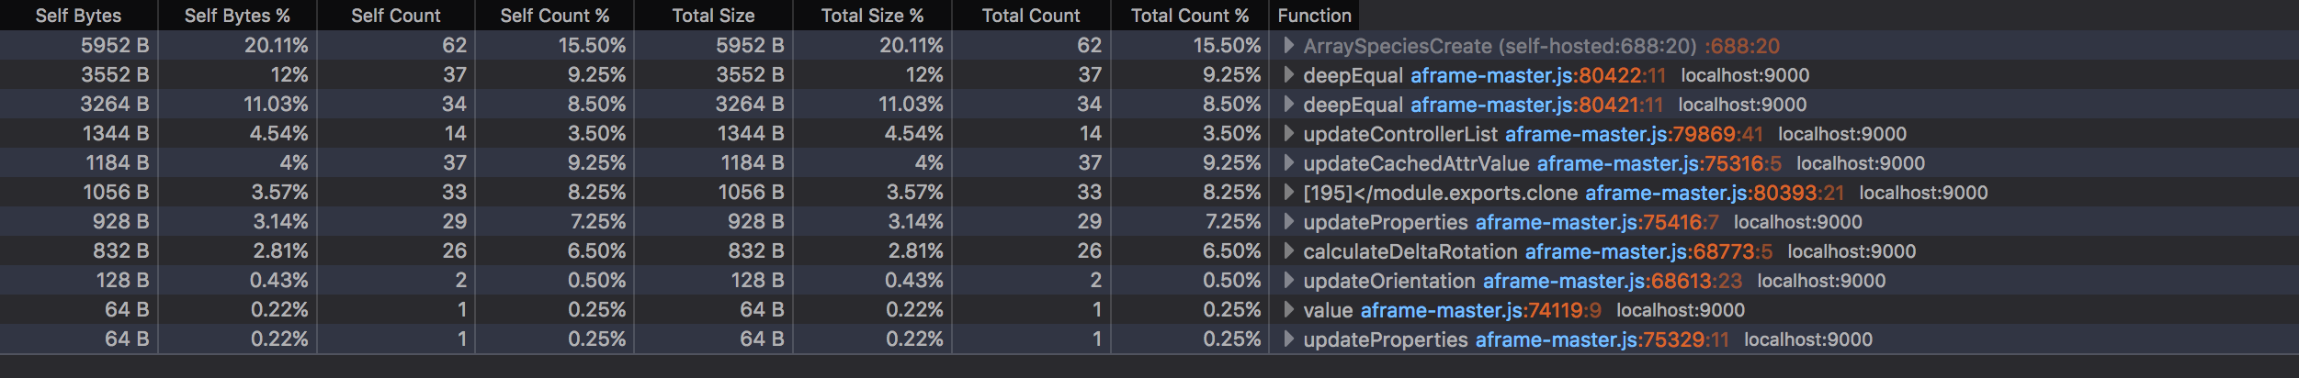This screenshot has width=2299, height=378.
Task: Sort by Total Size column header
Action: 713,16
